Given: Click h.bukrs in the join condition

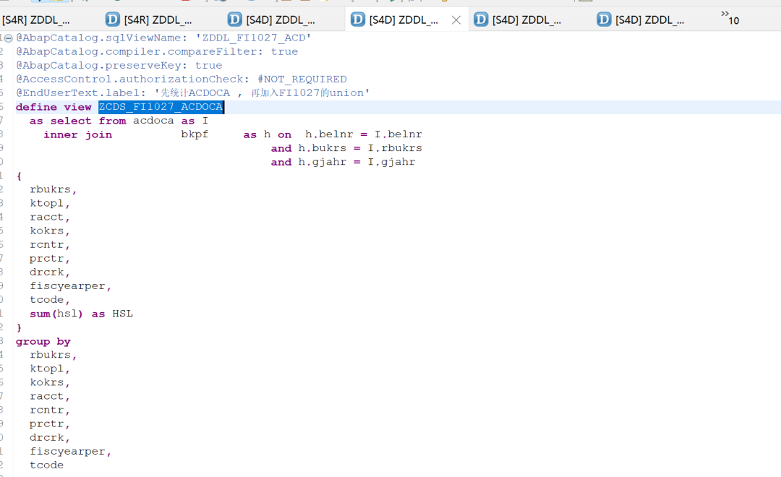Looking at the screenshot, I should [x=323, y=148].
